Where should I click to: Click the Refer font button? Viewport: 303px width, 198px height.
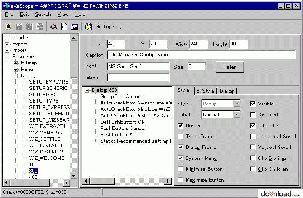[x=230, y=67]
